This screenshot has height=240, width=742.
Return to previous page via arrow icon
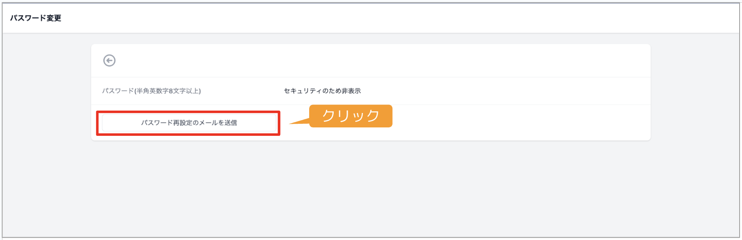pyautogui.click(x=109, y=61)
